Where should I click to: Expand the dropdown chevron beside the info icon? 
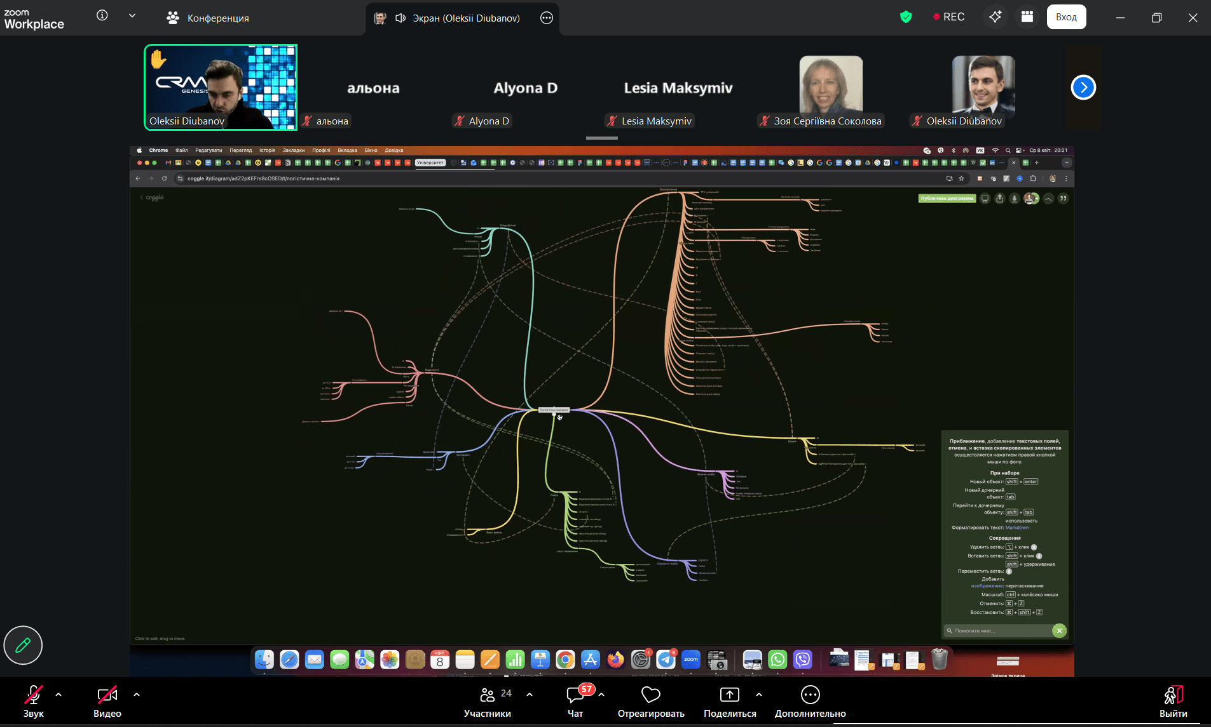(132, 16)
